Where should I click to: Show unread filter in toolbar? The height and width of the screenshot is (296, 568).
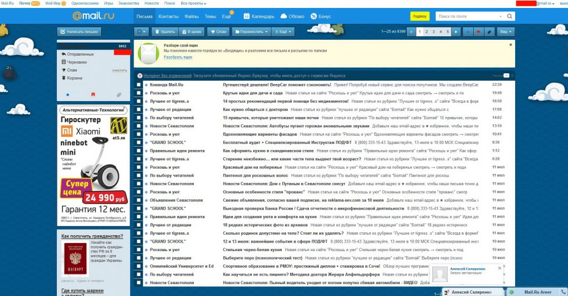[467, 32]
